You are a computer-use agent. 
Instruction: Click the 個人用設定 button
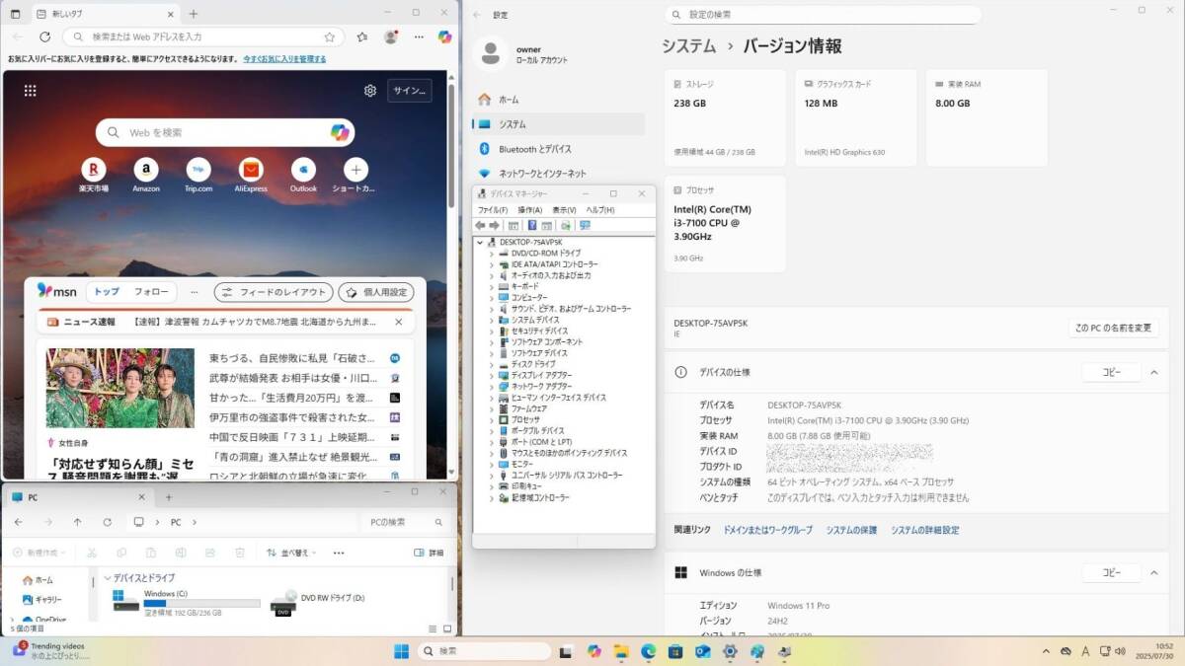[x=376, y=292]
